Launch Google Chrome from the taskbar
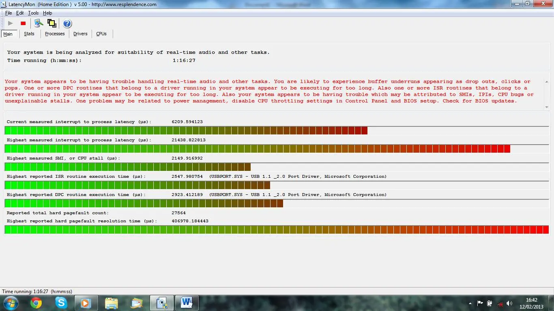Image resolution: width=554 pixels, height=311 pixels. coord(36,302)
